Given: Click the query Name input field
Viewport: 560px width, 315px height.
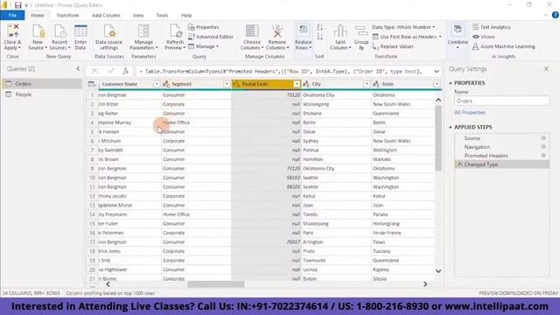Looking at the screenshot, I should pos(501,101).
